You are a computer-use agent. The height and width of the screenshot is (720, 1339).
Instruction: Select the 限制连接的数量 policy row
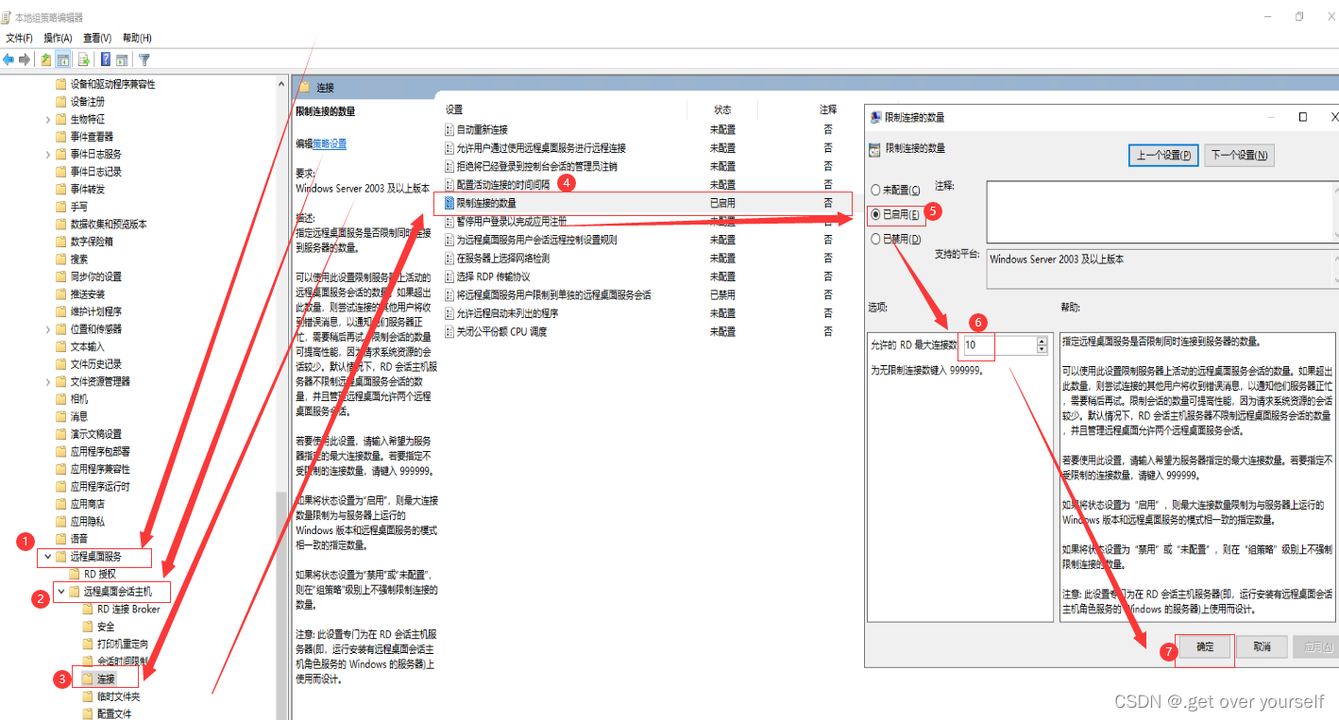[648, 203]
